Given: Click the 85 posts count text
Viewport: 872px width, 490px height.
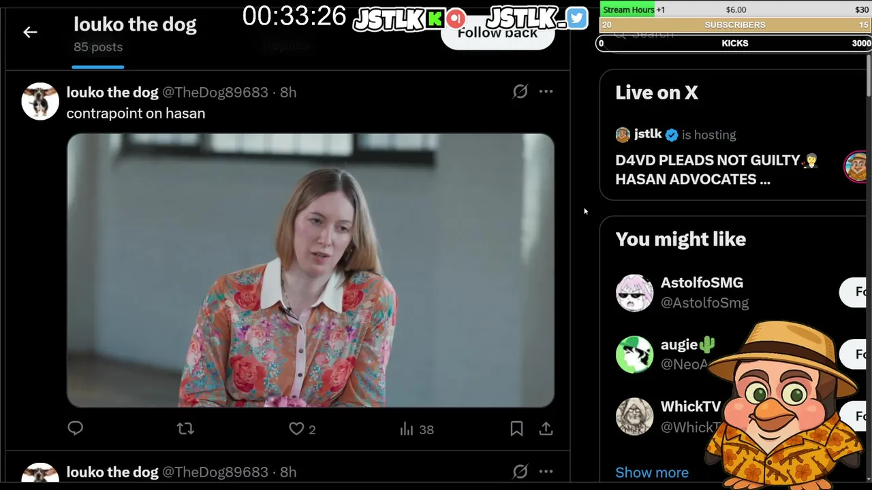Looking at the screenshot, I should (98, 47).
